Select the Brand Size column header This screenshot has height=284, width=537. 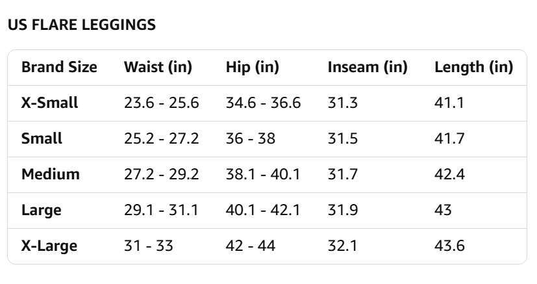click(x=59, y=67)
